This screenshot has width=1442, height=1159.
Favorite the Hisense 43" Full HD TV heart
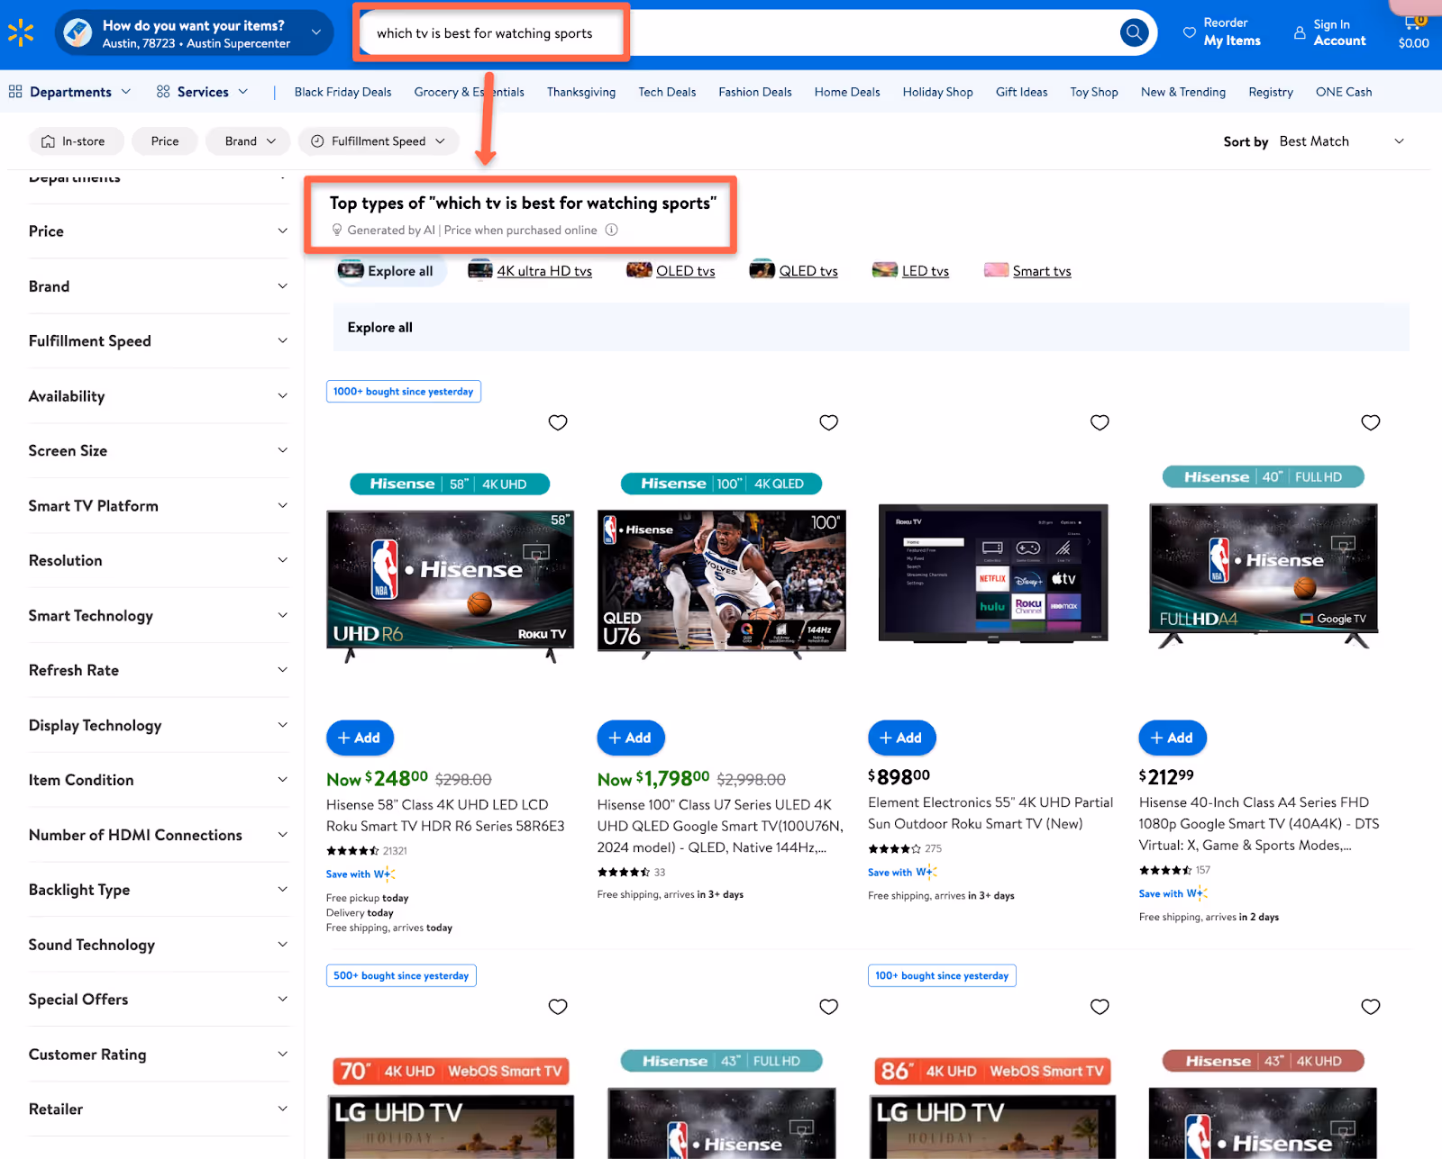click(829, 1007)
